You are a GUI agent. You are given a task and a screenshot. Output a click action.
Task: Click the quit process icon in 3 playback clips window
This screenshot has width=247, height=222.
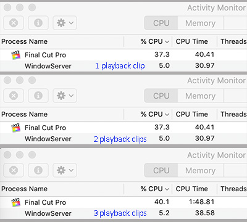pos(14,170)
